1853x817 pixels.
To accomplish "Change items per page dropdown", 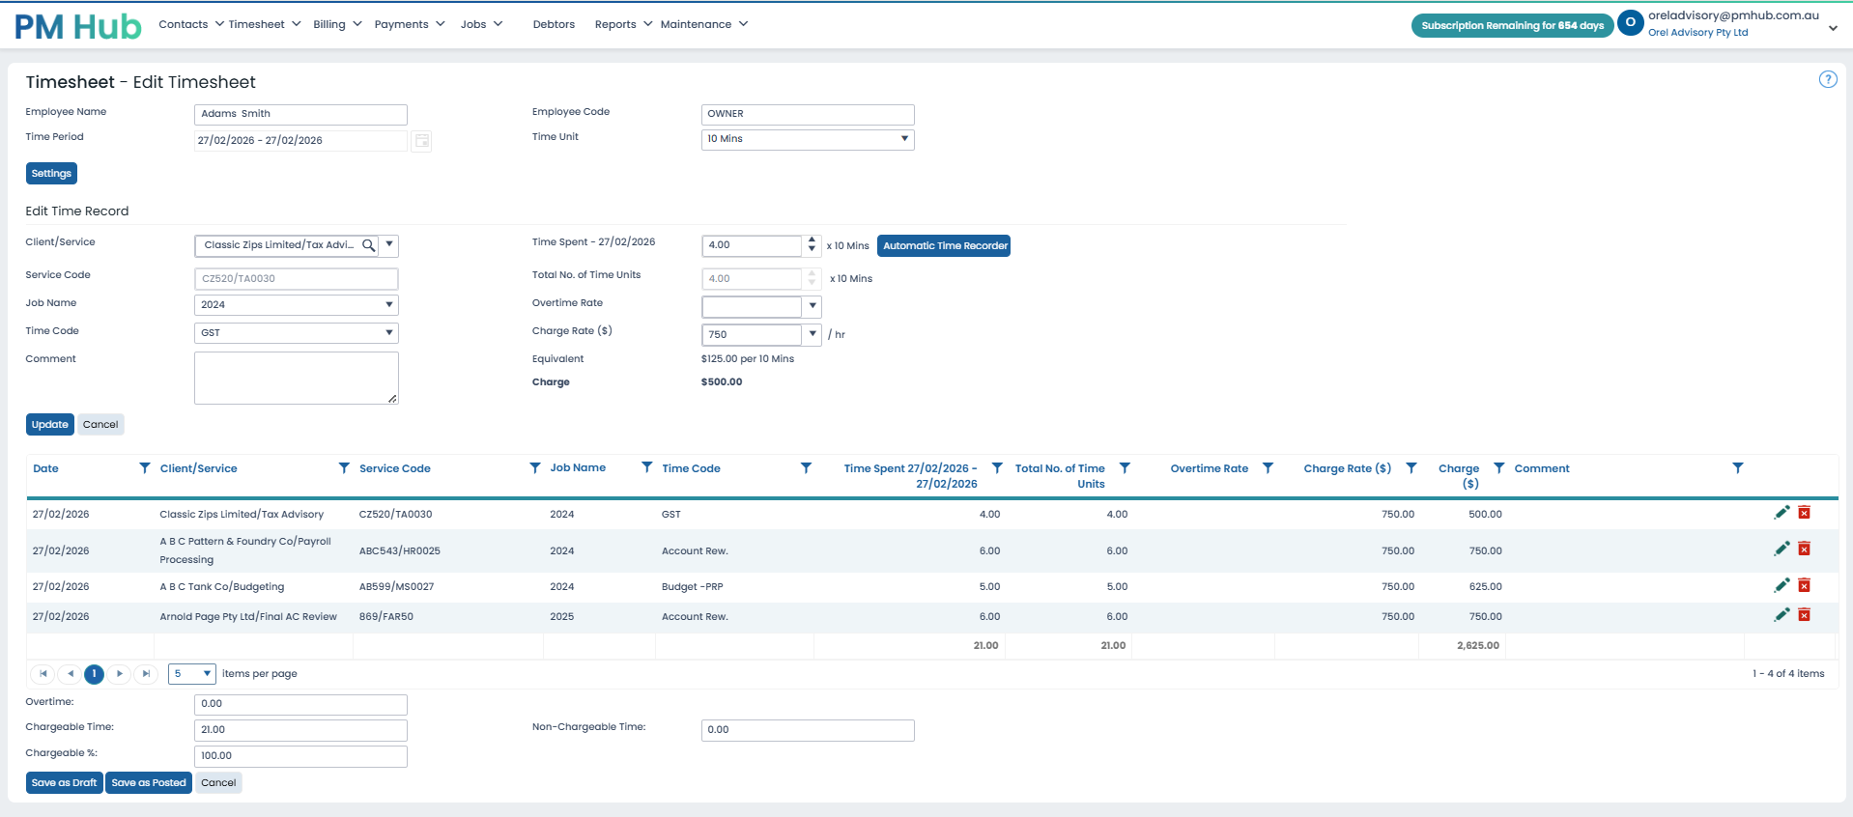I will click(192, 674).
